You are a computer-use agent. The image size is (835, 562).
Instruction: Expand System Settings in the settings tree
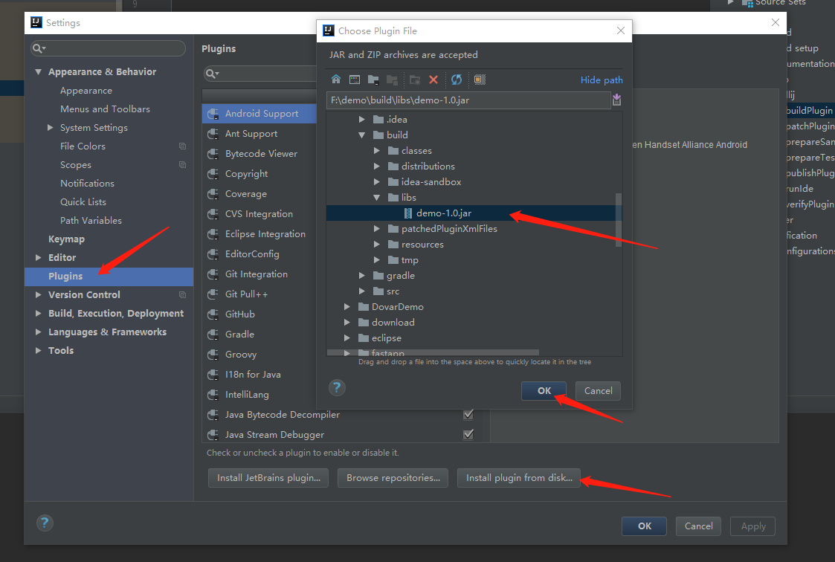coord(50,127)
